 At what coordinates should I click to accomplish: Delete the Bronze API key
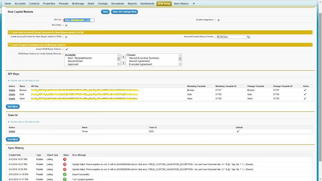point(12,90)
